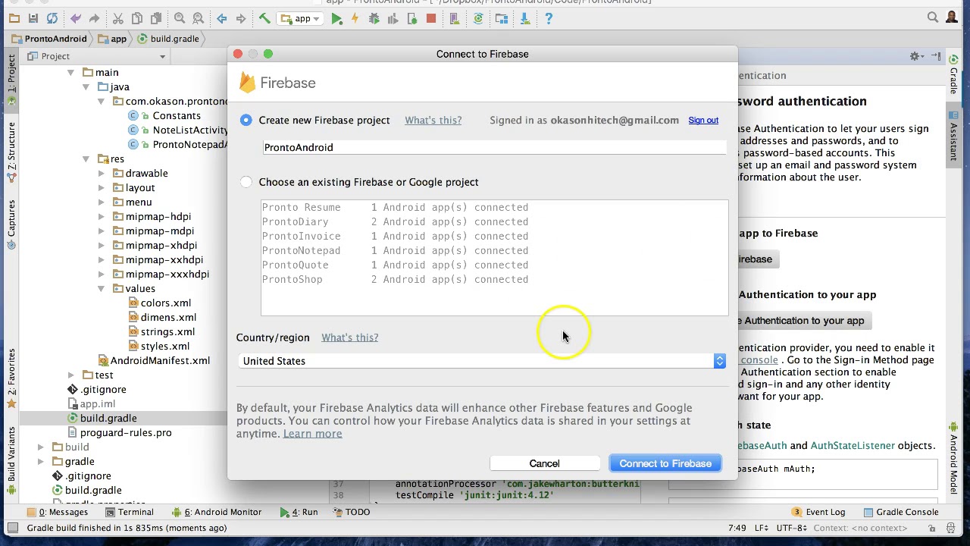Click the Save All toolbar icon
Image resolution: width=970 pixels, height=546 pixels.
[x=33, y=18]
